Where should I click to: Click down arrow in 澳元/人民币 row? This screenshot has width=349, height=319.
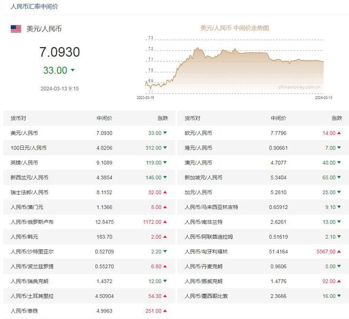(339, 163)
